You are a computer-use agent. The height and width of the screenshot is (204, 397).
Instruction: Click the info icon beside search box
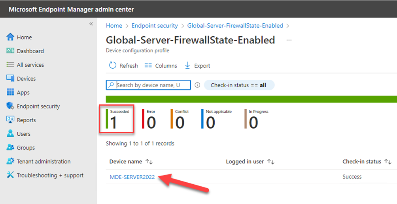coord(197,85)
